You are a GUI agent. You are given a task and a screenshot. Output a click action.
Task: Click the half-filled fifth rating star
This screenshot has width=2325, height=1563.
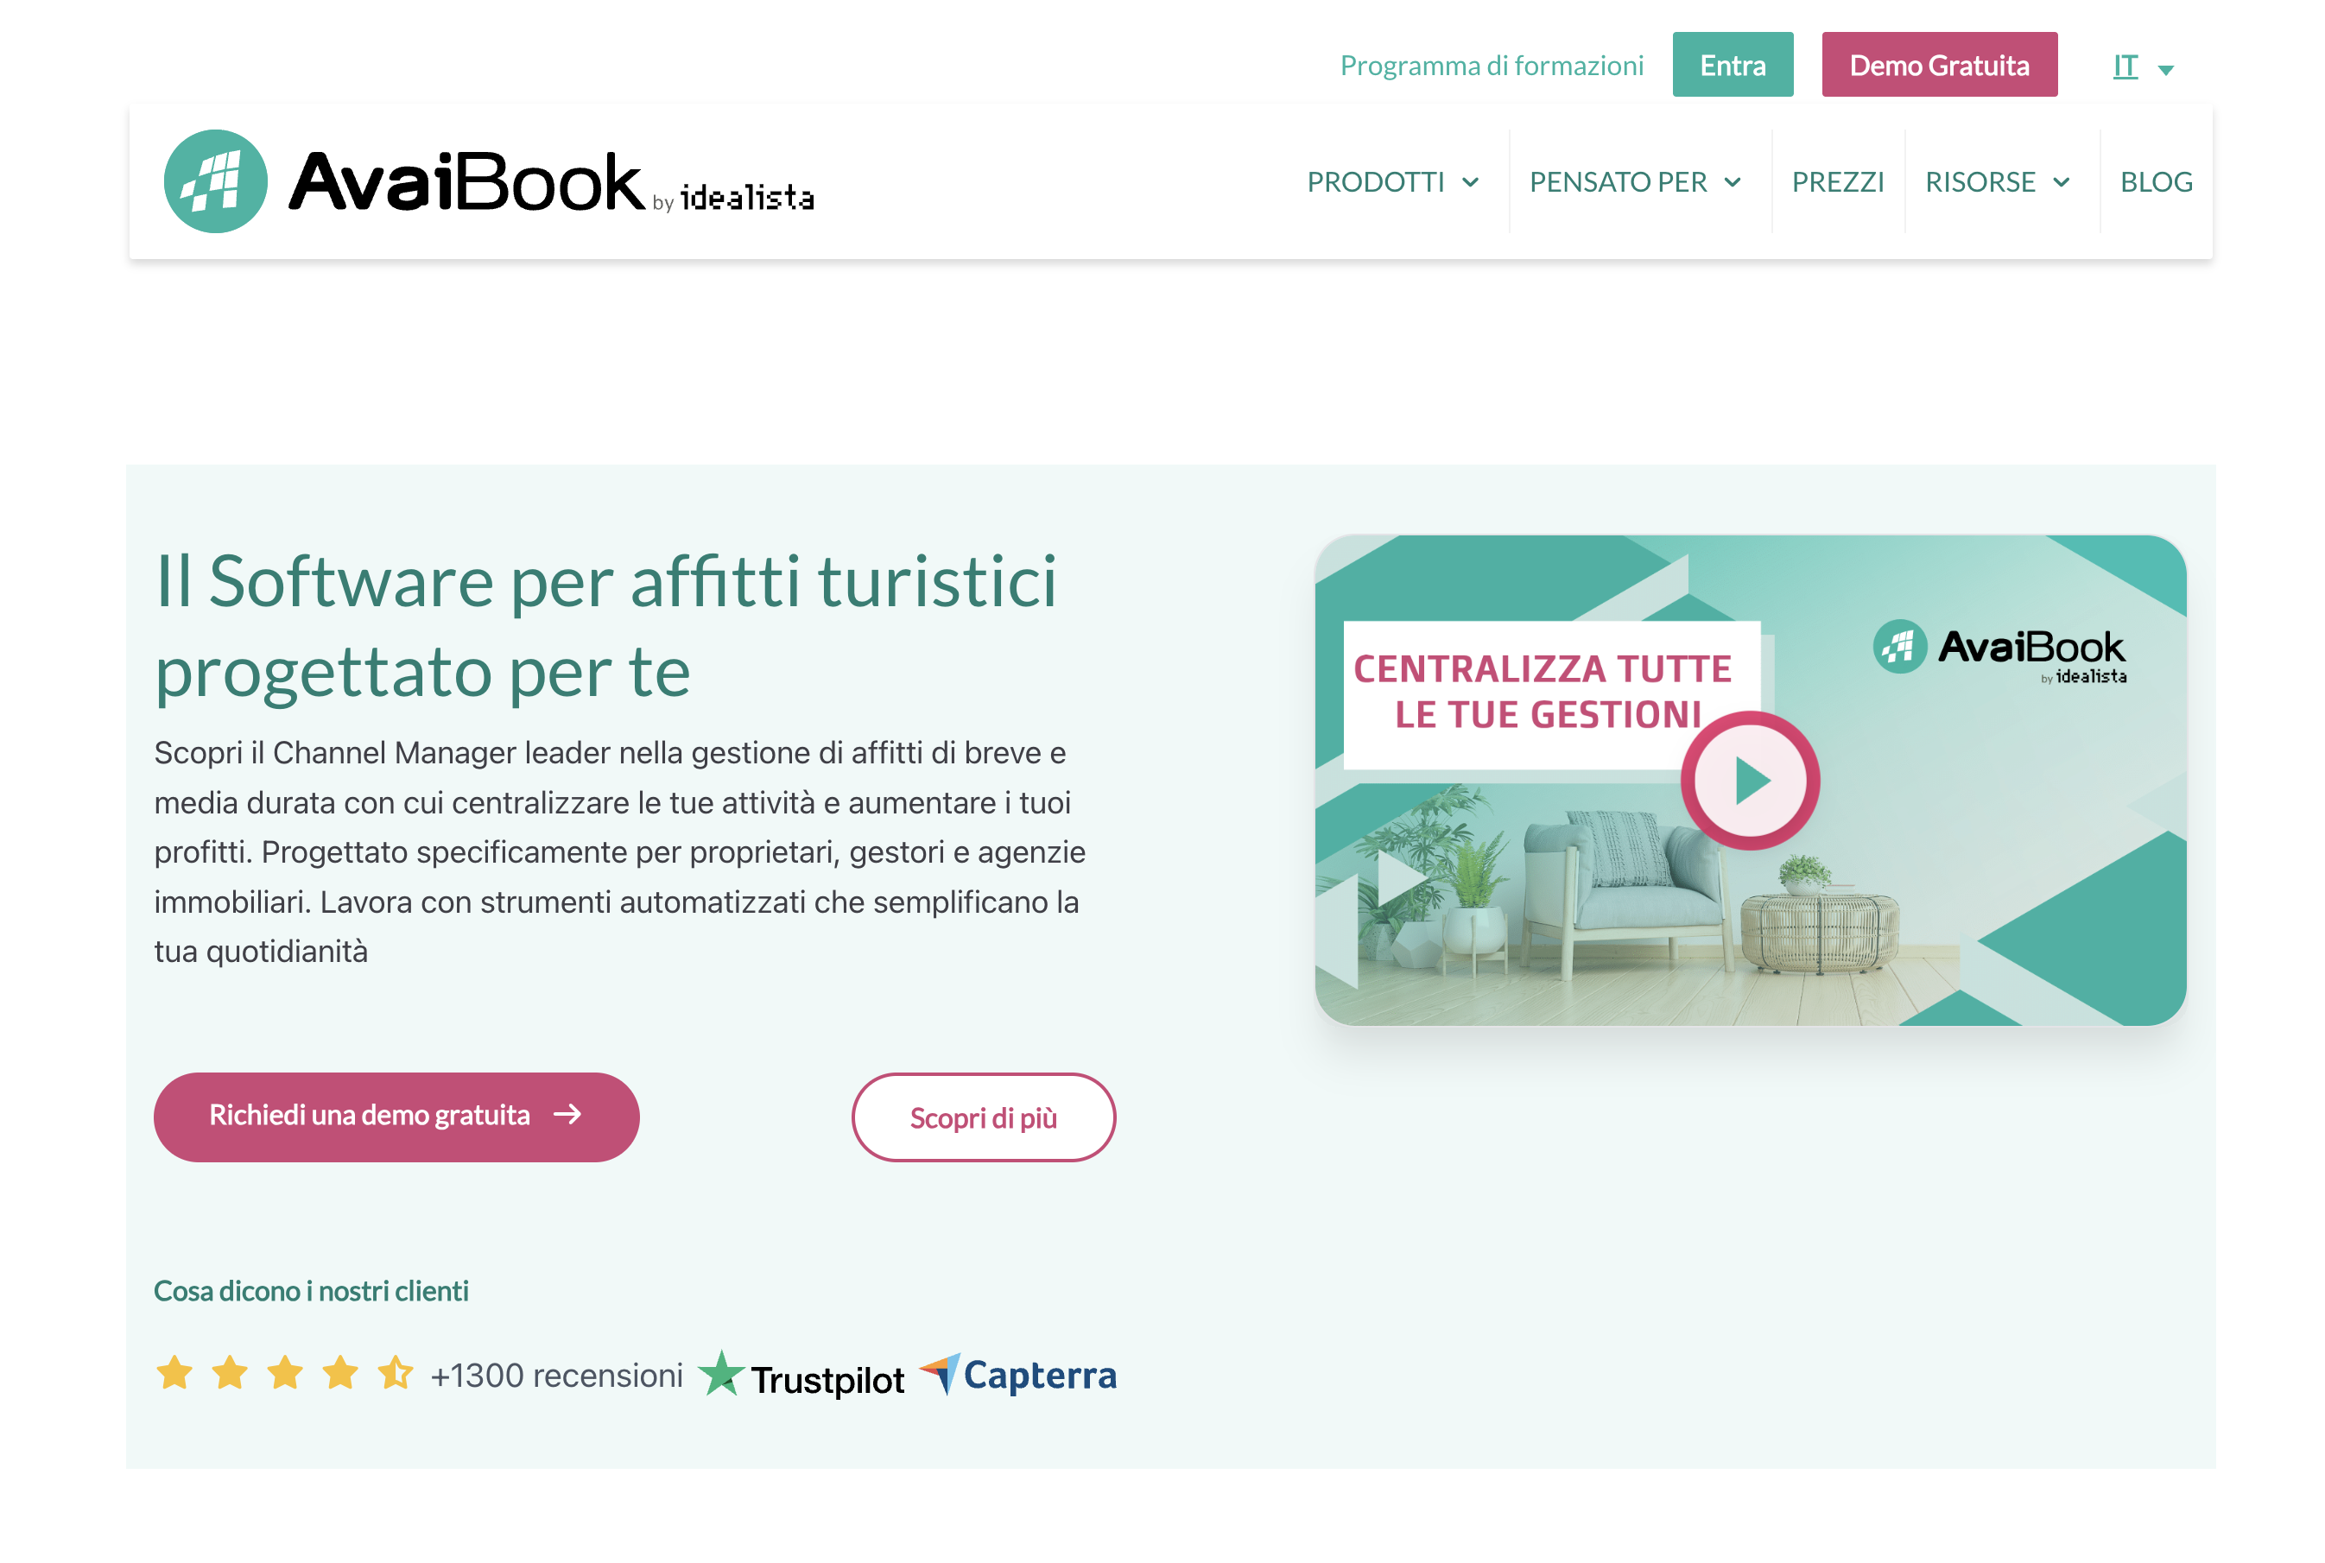coord(396,1373)
